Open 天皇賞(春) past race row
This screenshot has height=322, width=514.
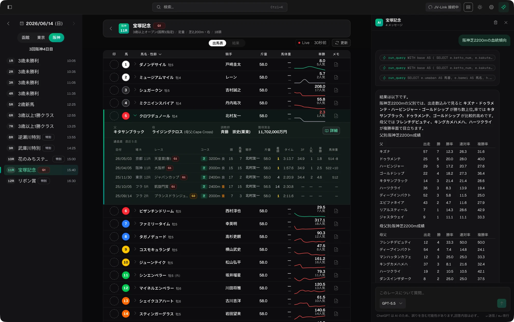pos(227,159)
